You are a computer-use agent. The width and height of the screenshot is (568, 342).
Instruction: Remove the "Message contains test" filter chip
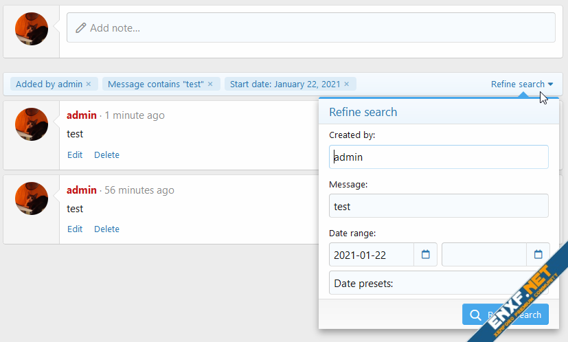(x=210, y=84)
